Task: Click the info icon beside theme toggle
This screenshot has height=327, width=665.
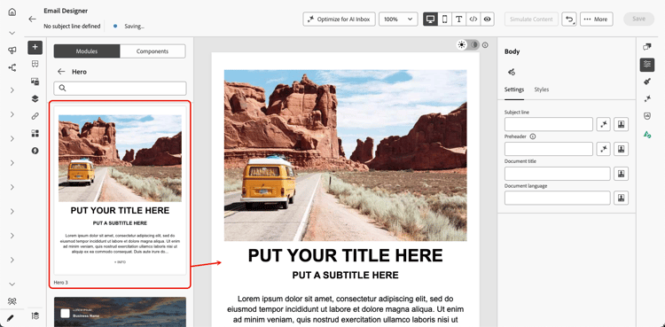Action: coord(485,45)
